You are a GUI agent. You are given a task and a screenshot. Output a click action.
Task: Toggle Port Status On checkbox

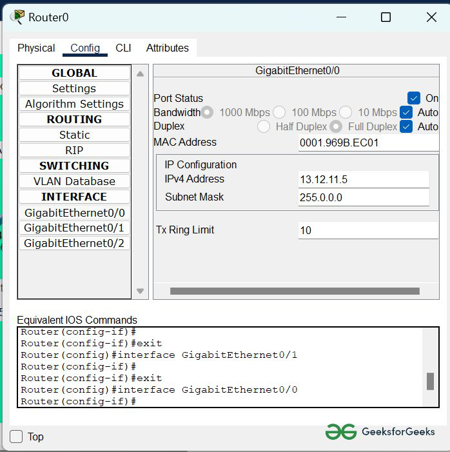pos(414,98)
